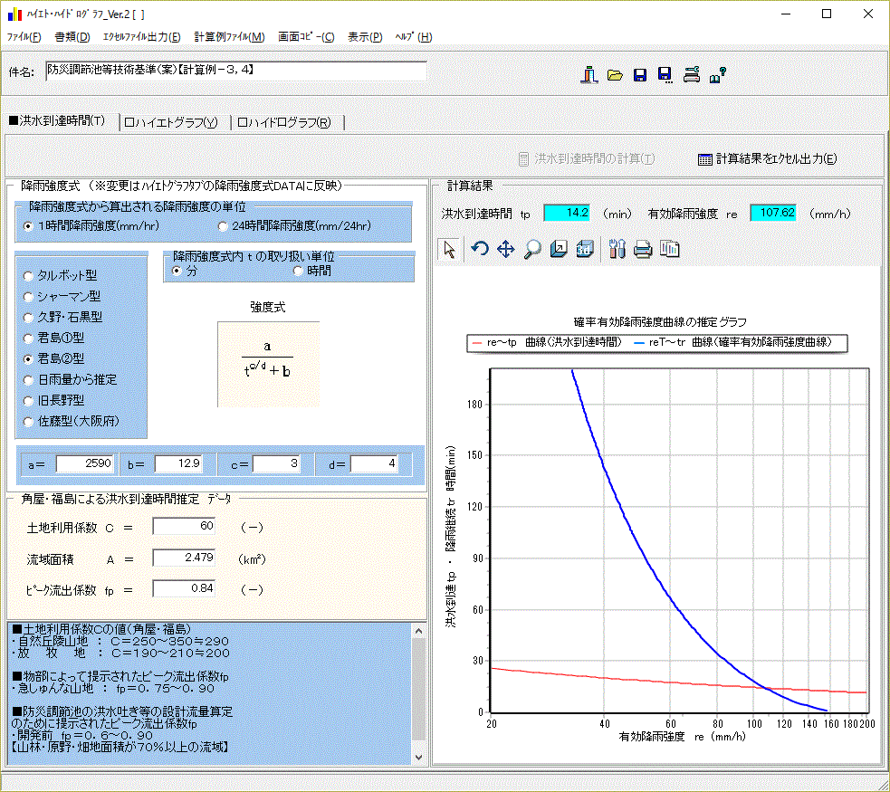The width and height of the screenshot is (890, 792).
Task: Switch to the ハイドログラフ(R) tab
Action: (286, 123)
